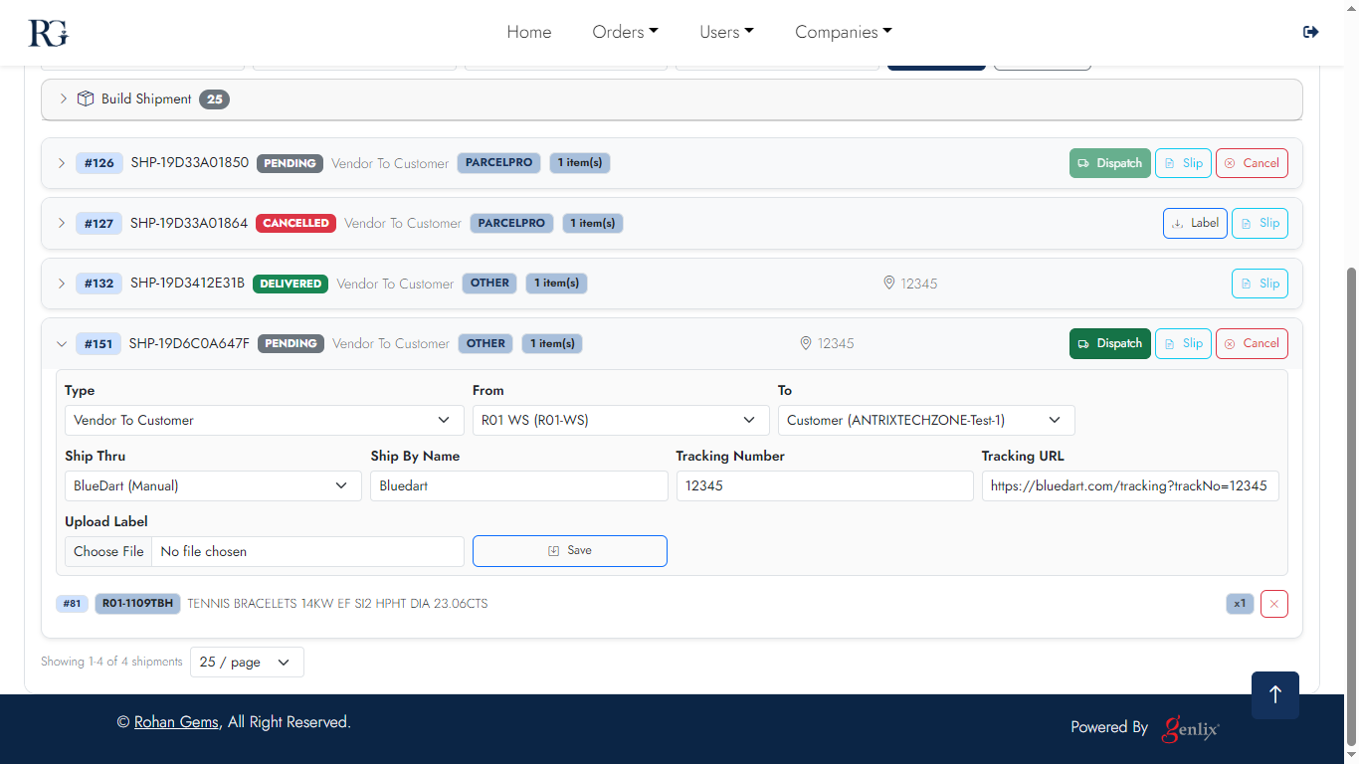Click the Save button
The height and width of the screenshot is (764, 1359).
coord(569,551)
